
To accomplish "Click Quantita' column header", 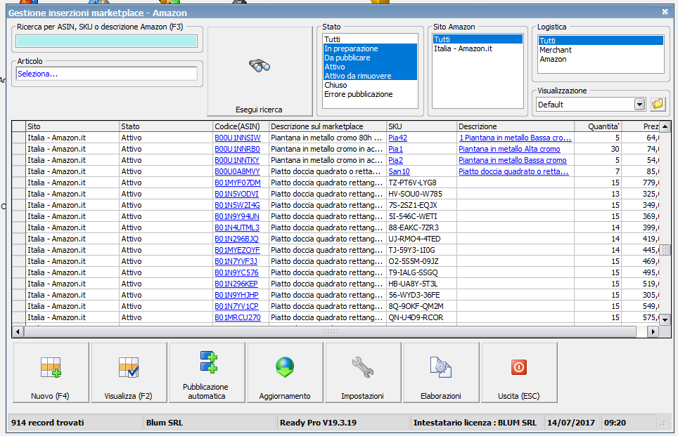I will [x=598, y=126].
